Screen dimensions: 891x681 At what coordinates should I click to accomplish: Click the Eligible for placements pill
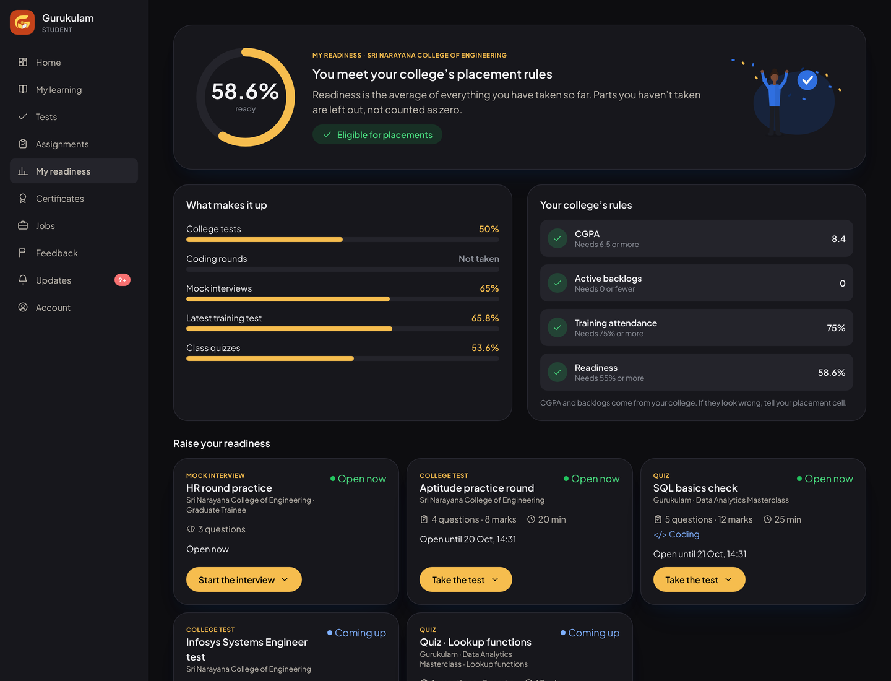(377, 134)
